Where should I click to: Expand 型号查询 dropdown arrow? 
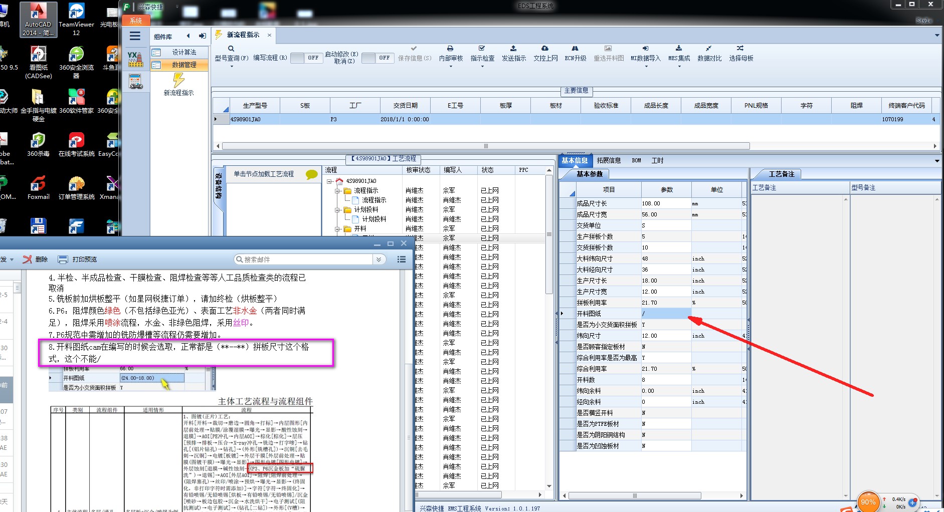pos(232,66)
